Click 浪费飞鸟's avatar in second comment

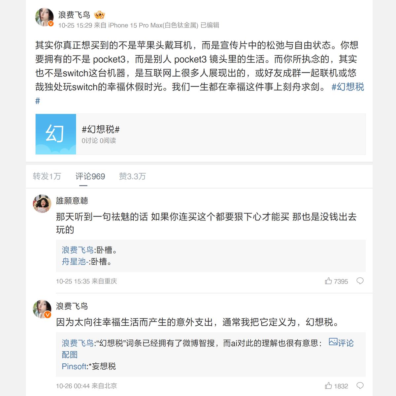click(42, 309)
